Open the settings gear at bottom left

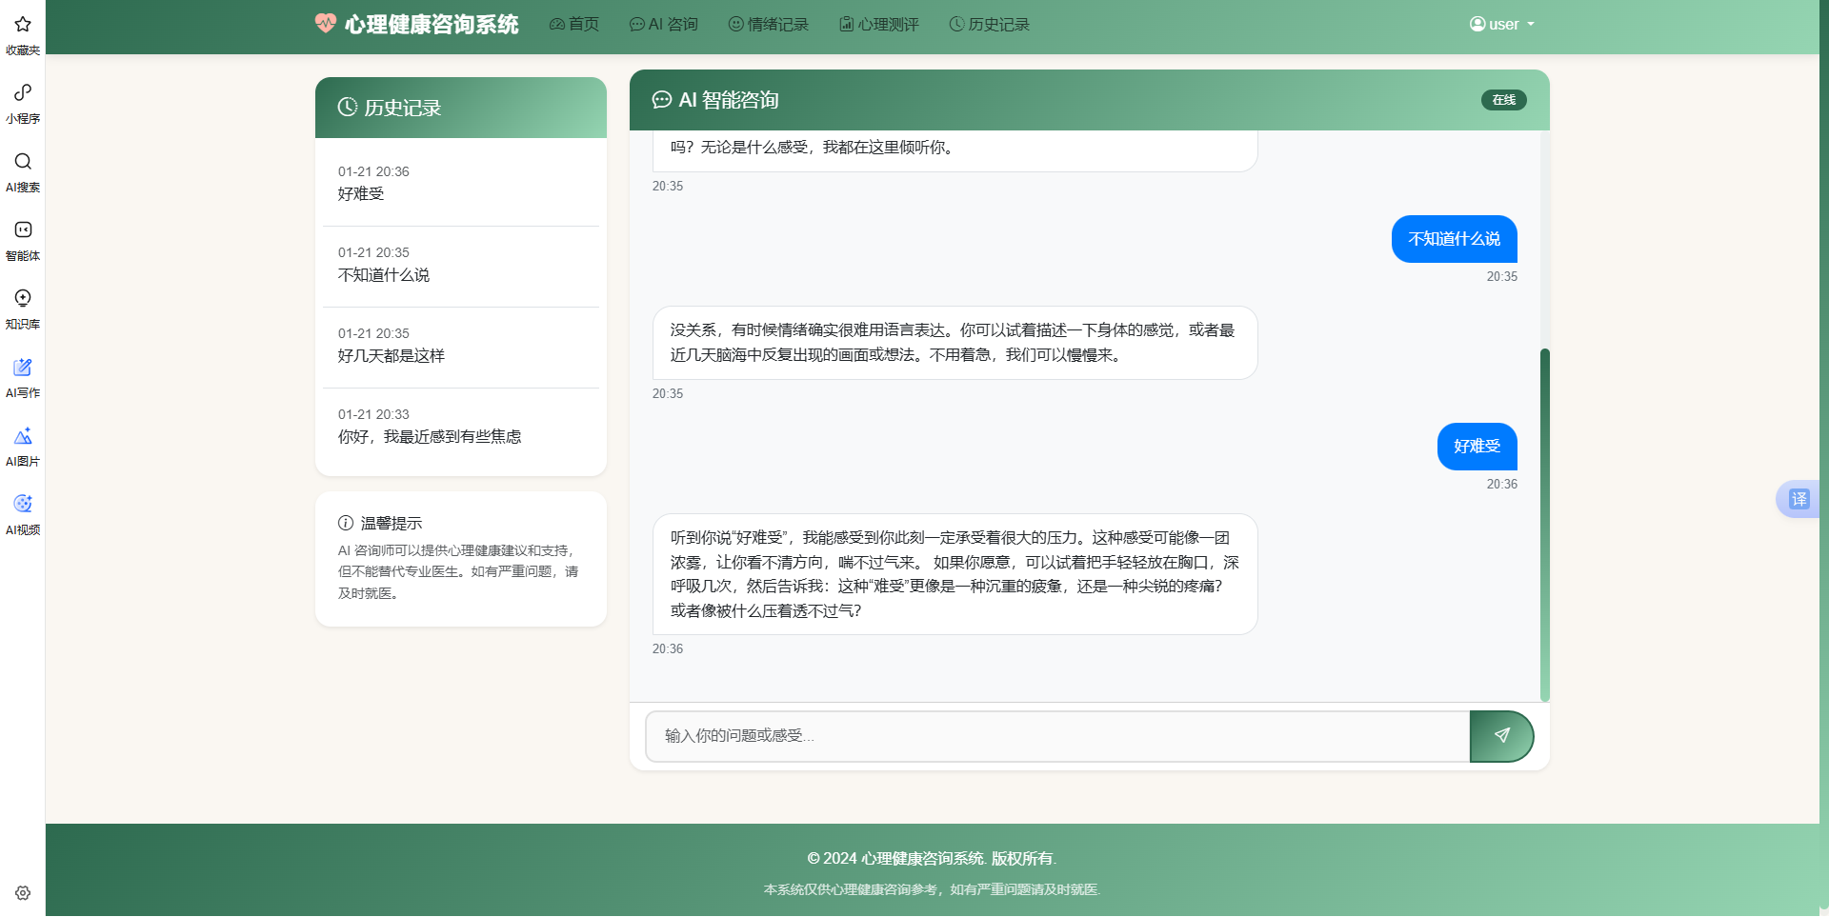pos(22,892)
